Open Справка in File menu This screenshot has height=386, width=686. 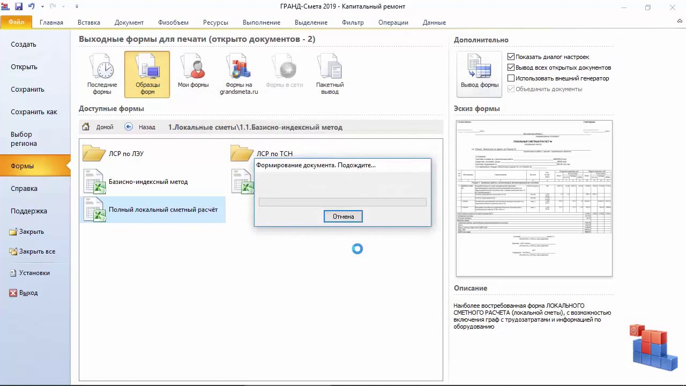click(x=24, y=189)
